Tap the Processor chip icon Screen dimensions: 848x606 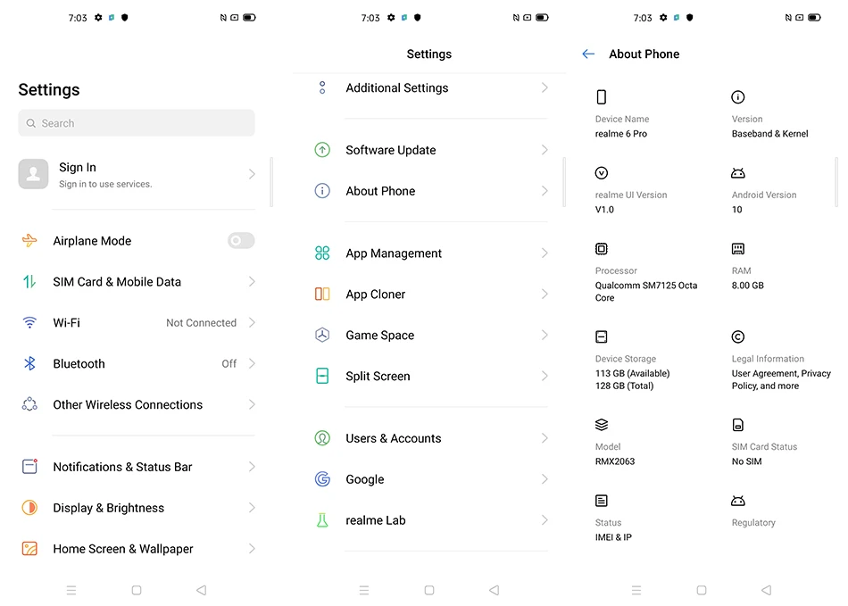tap(602, 249)
